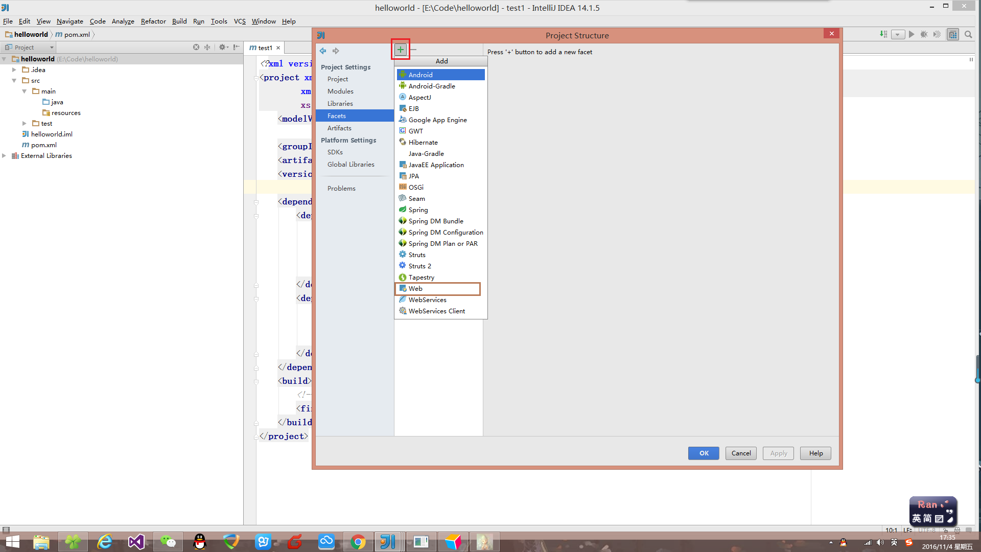Open the File menu
Viewport: 981px width, 552px height.
8,21
